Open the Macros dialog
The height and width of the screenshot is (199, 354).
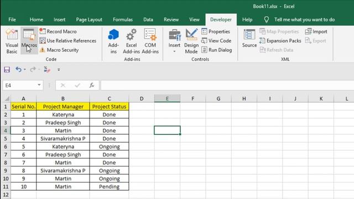coord(29,41)
